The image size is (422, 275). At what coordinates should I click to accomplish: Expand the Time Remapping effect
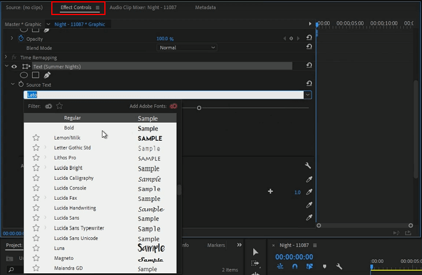(5, 57)
